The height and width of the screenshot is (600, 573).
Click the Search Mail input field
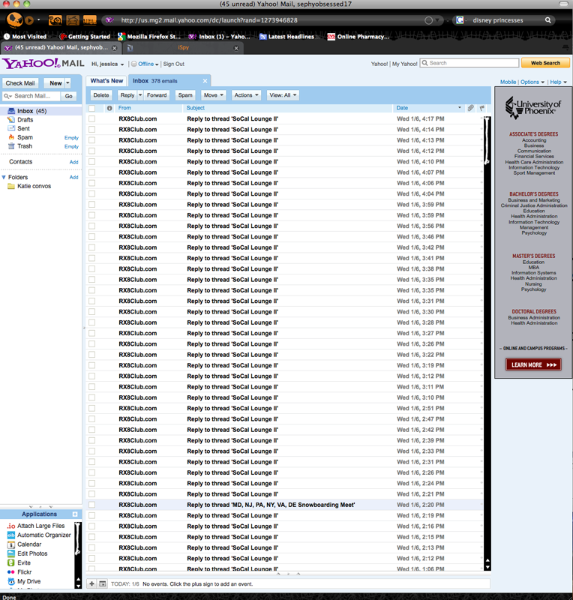(x=32, y=96)
